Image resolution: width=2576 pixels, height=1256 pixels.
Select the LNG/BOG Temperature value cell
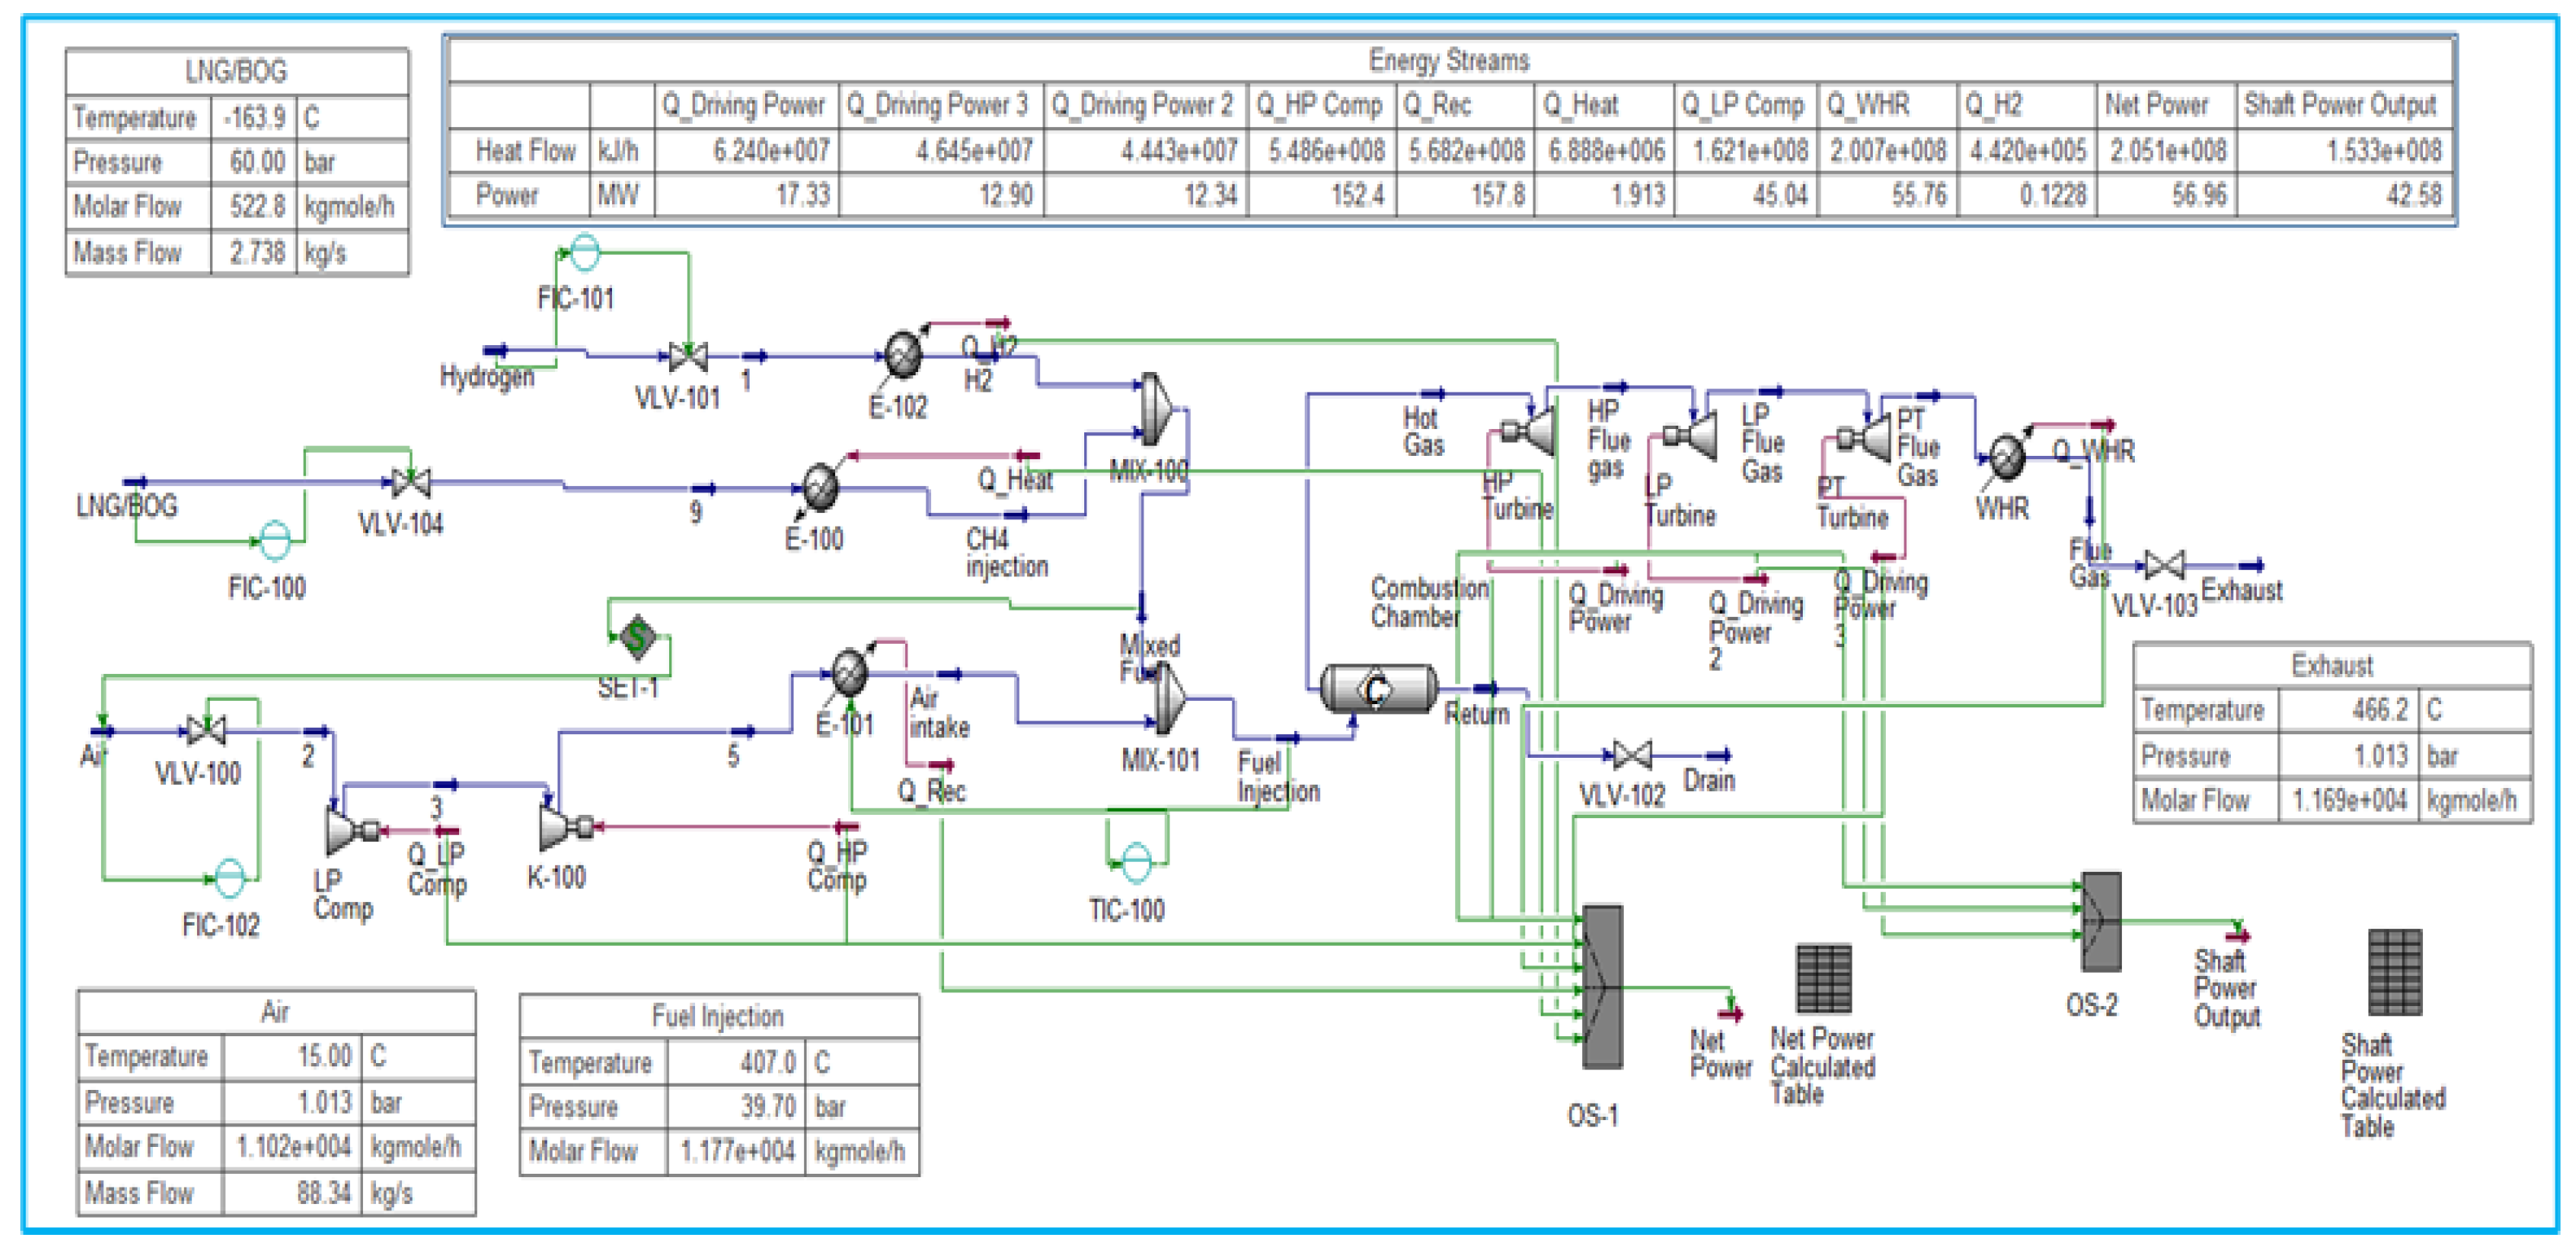pyautogui.click(x=255, y=118)
